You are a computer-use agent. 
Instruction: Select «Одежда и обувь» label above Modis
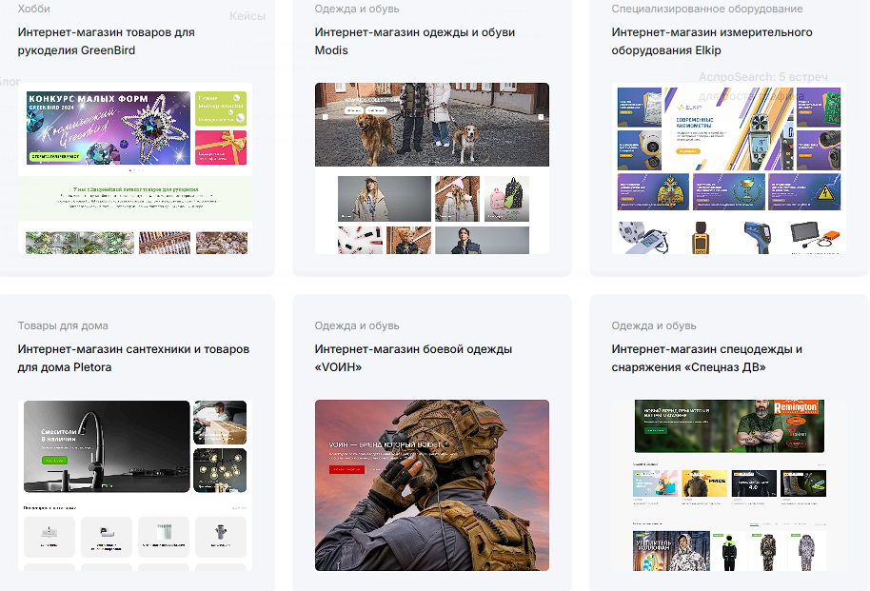(358, 9)
